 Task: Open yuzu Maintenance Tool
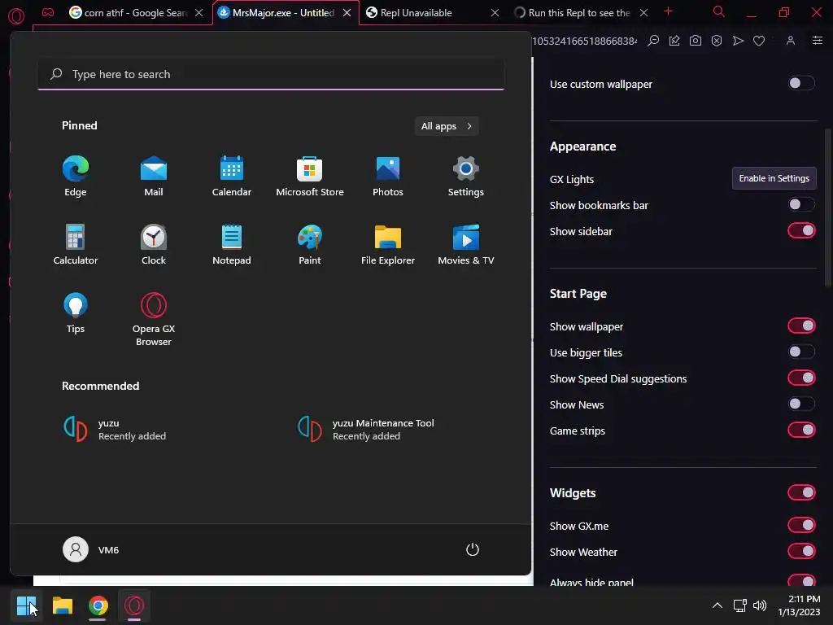coord(367,429)
